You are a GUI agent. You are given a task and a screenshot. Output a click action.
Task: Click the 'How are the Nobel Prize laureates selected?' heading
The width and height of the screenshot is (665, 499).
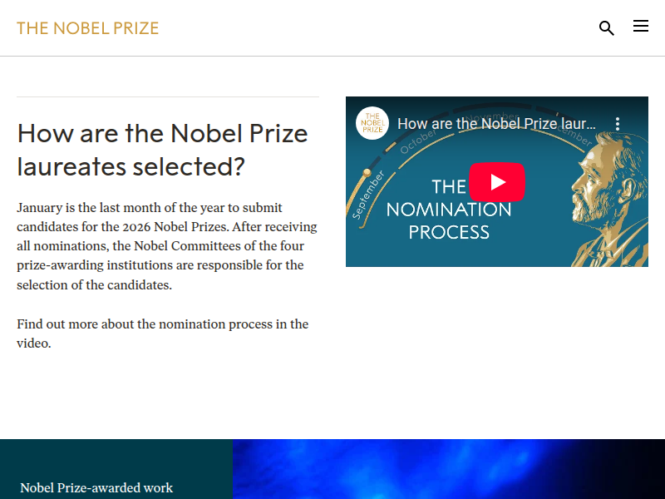pos(163,150)
